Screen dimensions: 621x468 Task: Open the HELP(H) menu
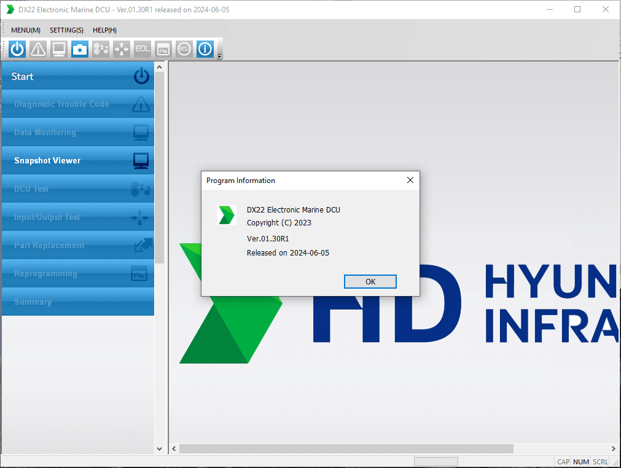click(x=104, y=30)
